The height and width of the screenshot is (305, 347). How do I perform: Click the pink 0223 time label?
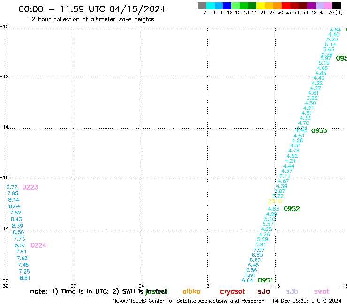30,187
